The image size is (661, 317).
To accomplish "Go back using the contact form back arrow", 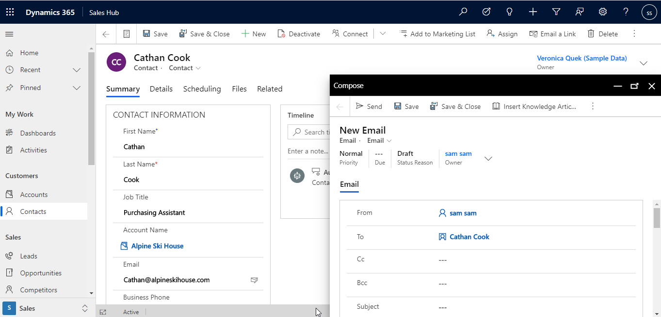I will (106, 34).
